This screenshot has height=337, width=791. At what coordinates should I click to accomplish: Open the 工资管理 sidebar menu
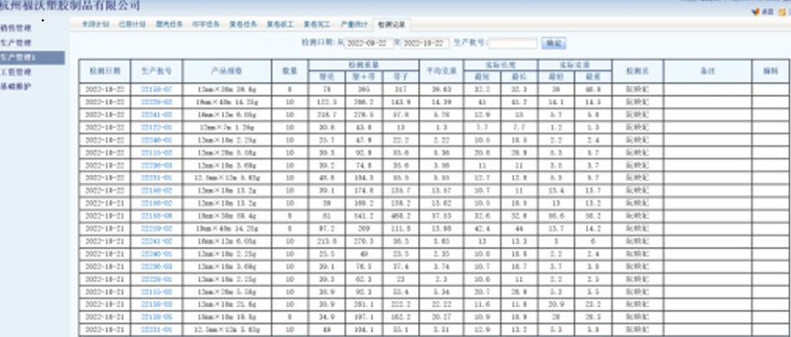pos(16,72)
